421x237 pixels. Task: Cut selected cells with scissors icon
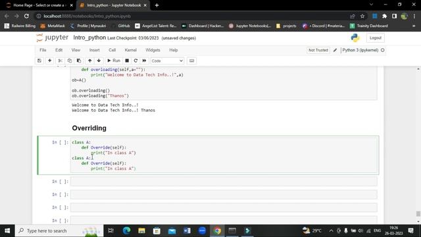point(61,61)
